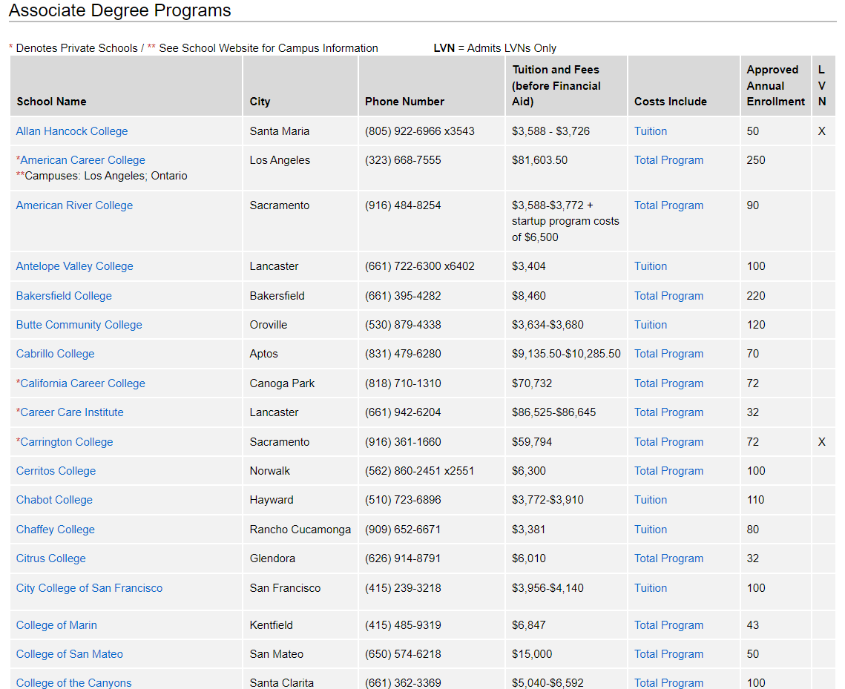Click Tuition link for City College of San Francisco

(x=651, y=588)
